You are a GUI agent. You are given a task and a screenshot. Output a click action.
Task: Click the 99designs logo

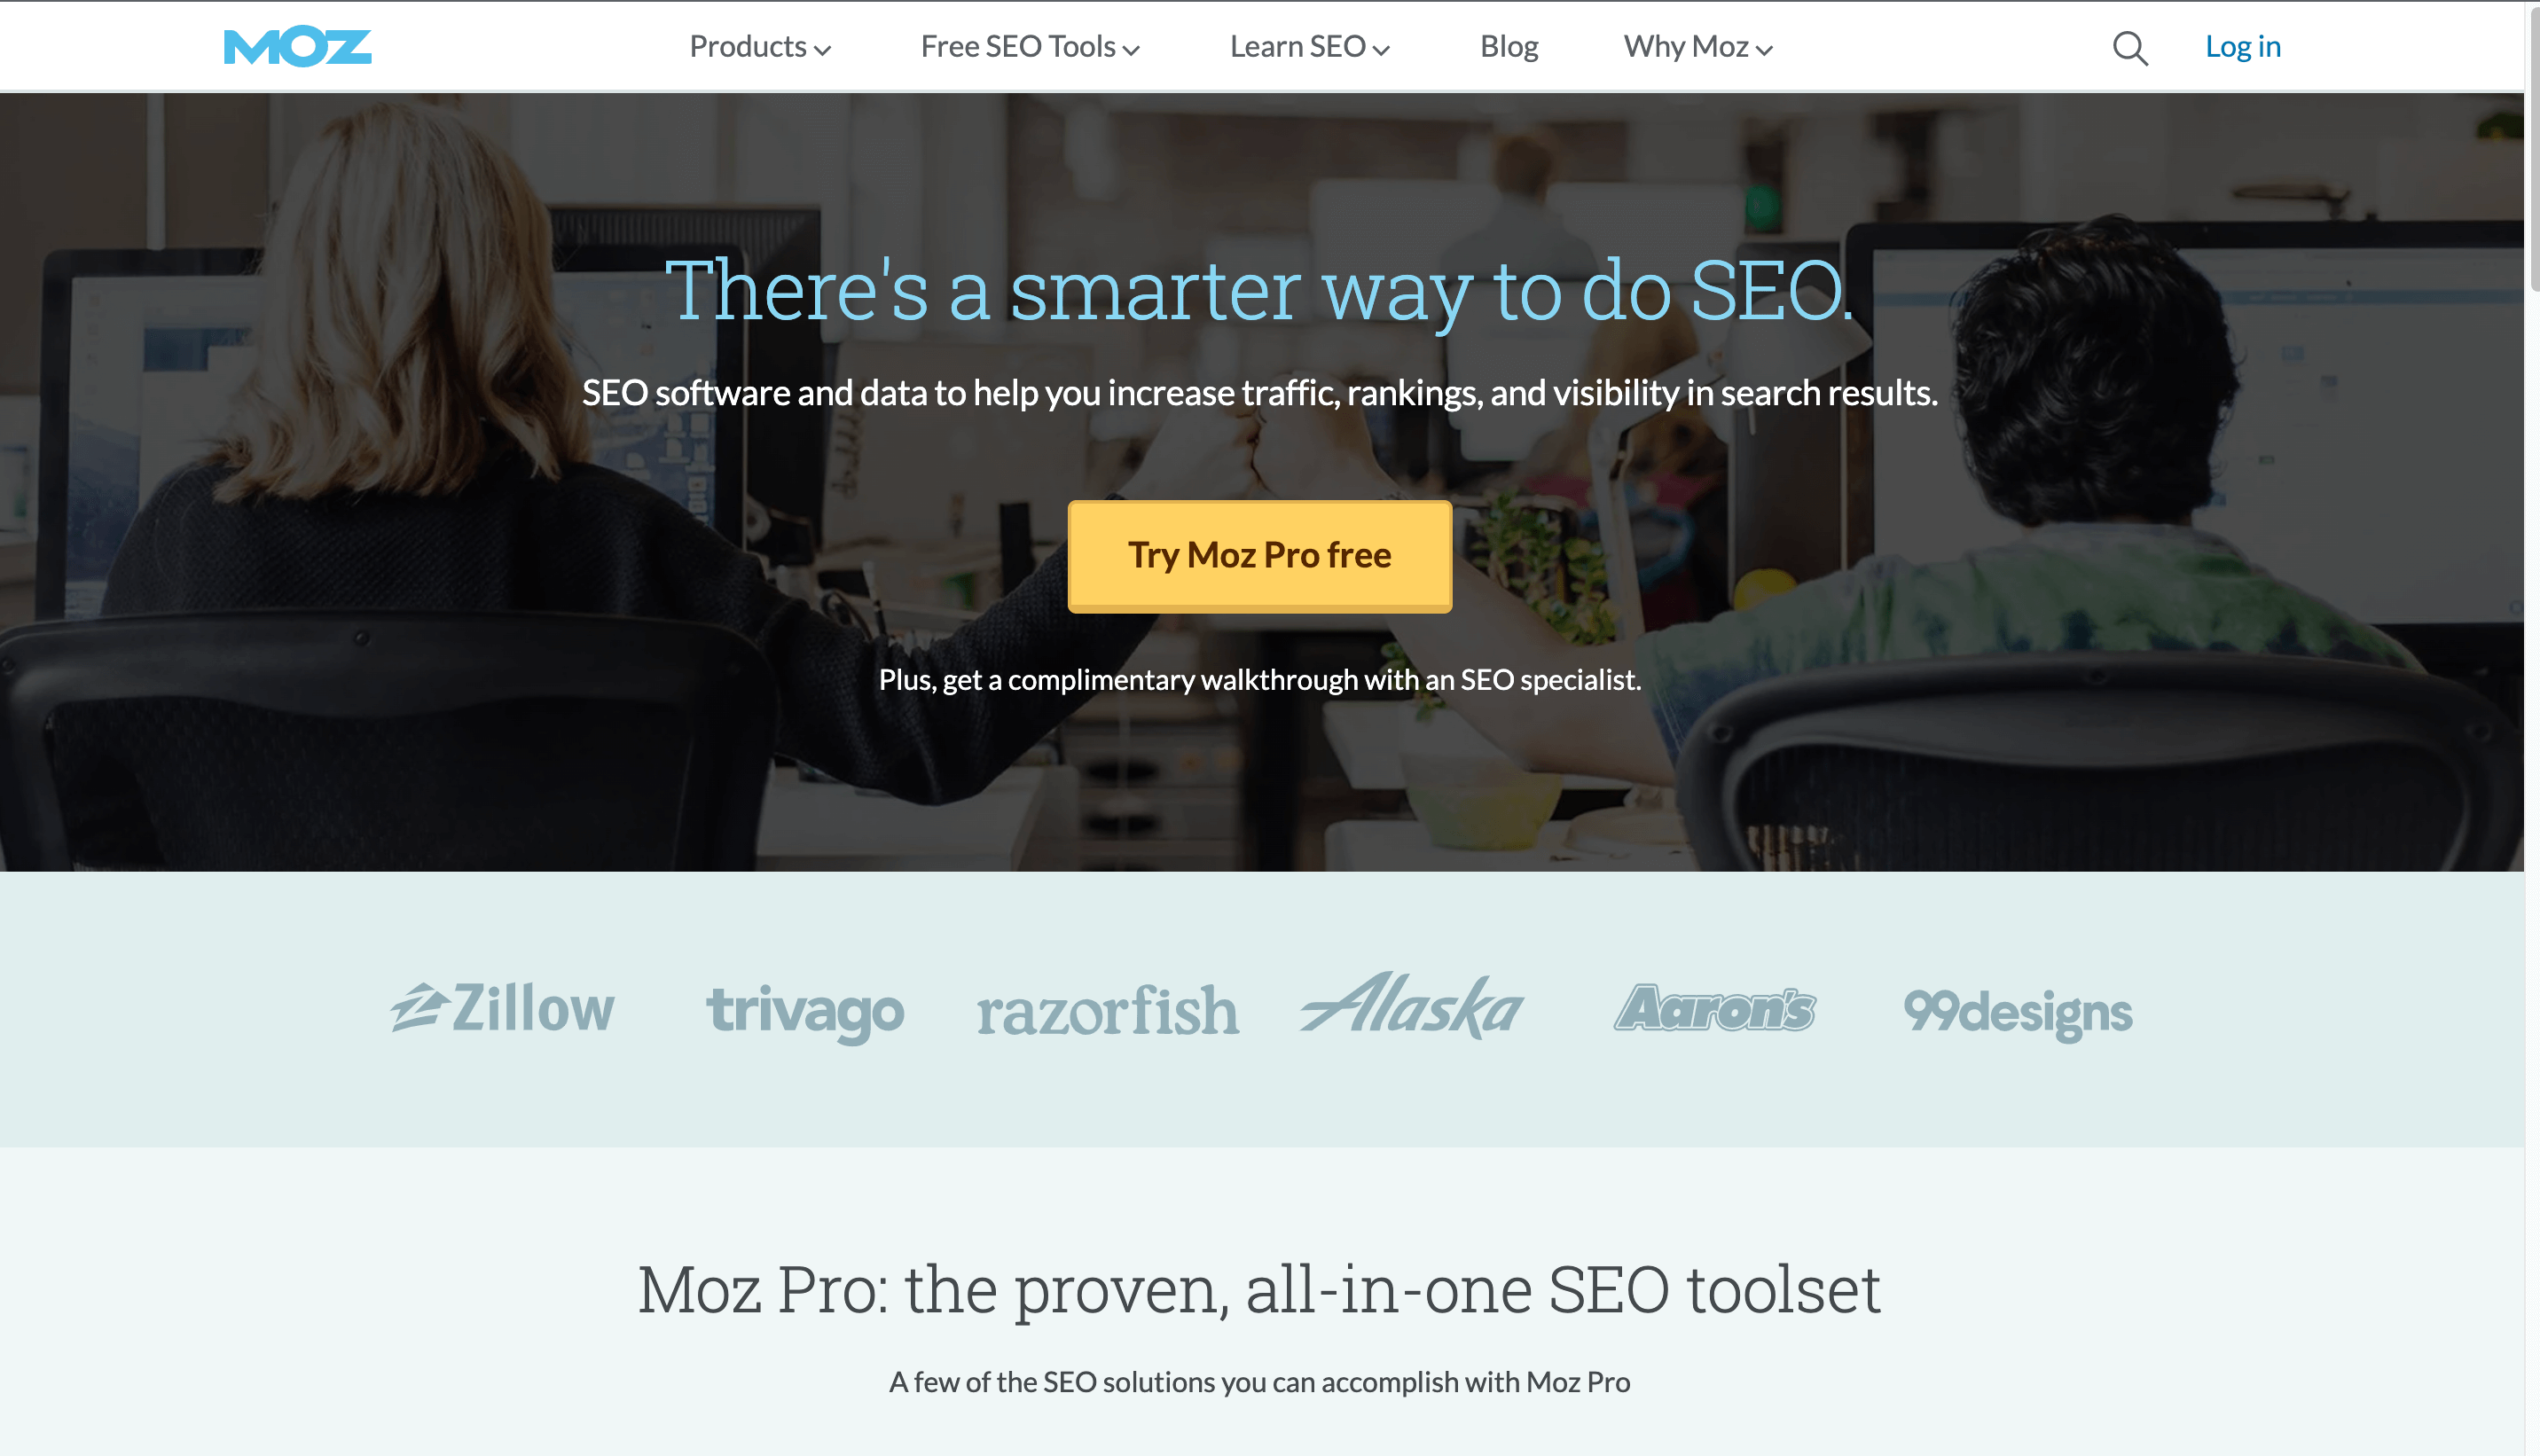pos(2018,1012)
